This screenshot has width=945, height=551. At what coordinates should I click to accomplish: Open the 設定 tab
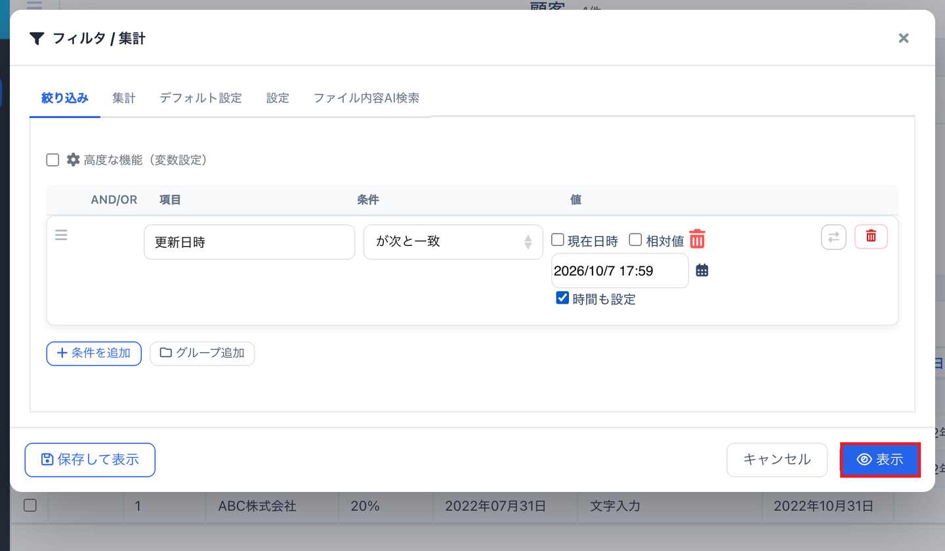coord(278,98)
